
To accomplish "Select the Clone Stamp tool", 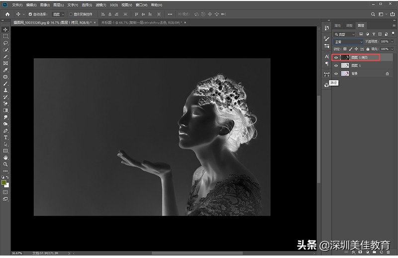I will click(5, 90).
